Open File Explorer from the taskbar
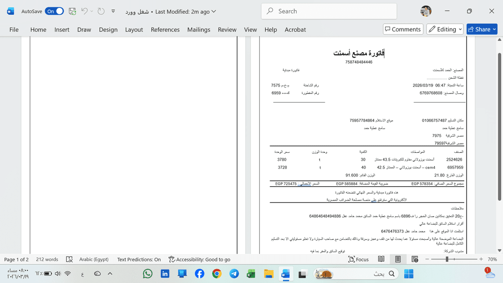 (x=269, y=274)
